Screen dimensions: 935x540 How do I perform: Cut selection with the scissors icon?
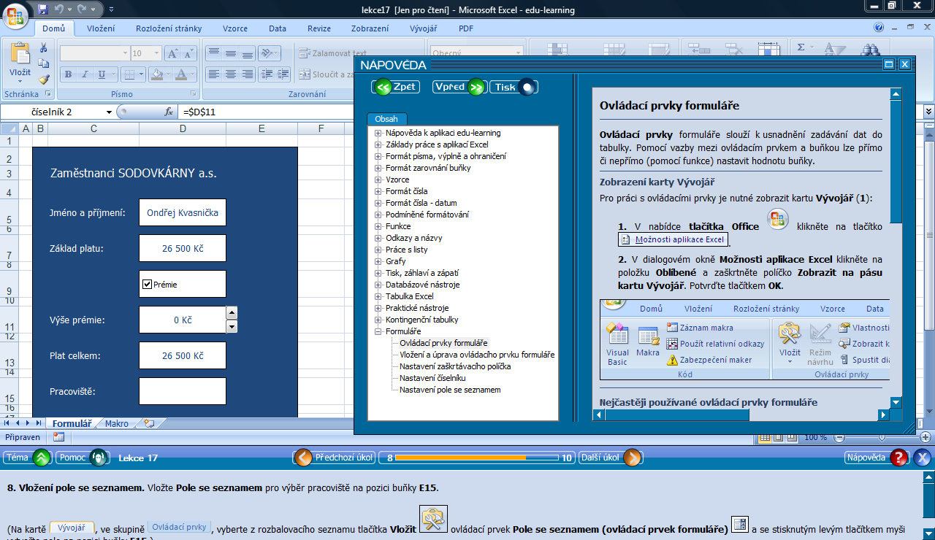pos(43,47)
